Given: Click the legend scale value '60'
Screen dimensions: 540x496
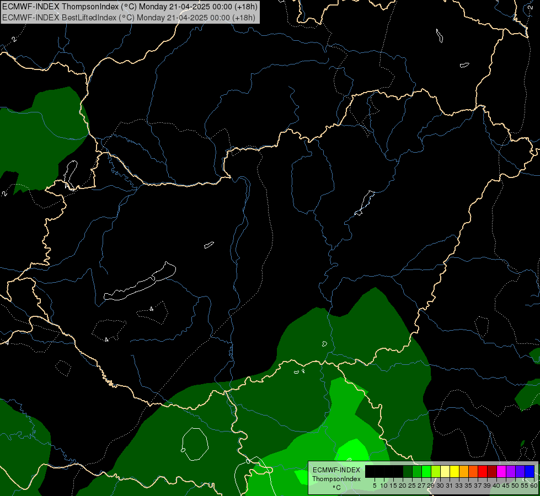Looking at the screenshot, I should point(534,486).
